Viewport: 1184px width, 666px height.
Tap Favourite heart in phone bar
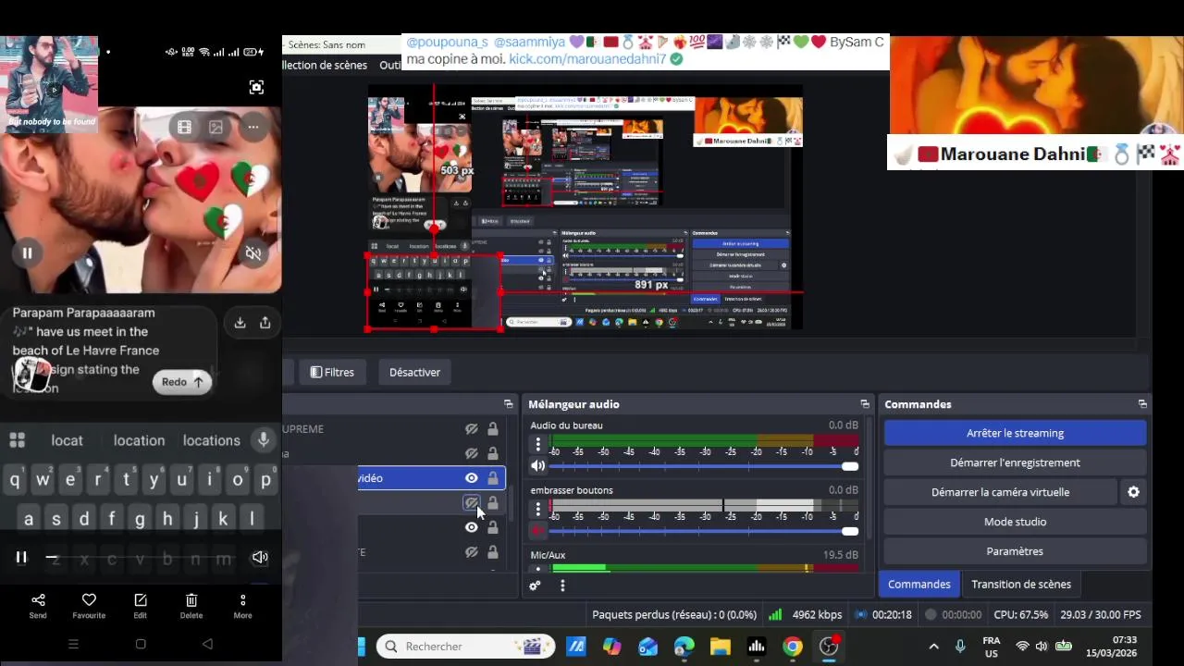pyautogui.click(x=89, y=606)
